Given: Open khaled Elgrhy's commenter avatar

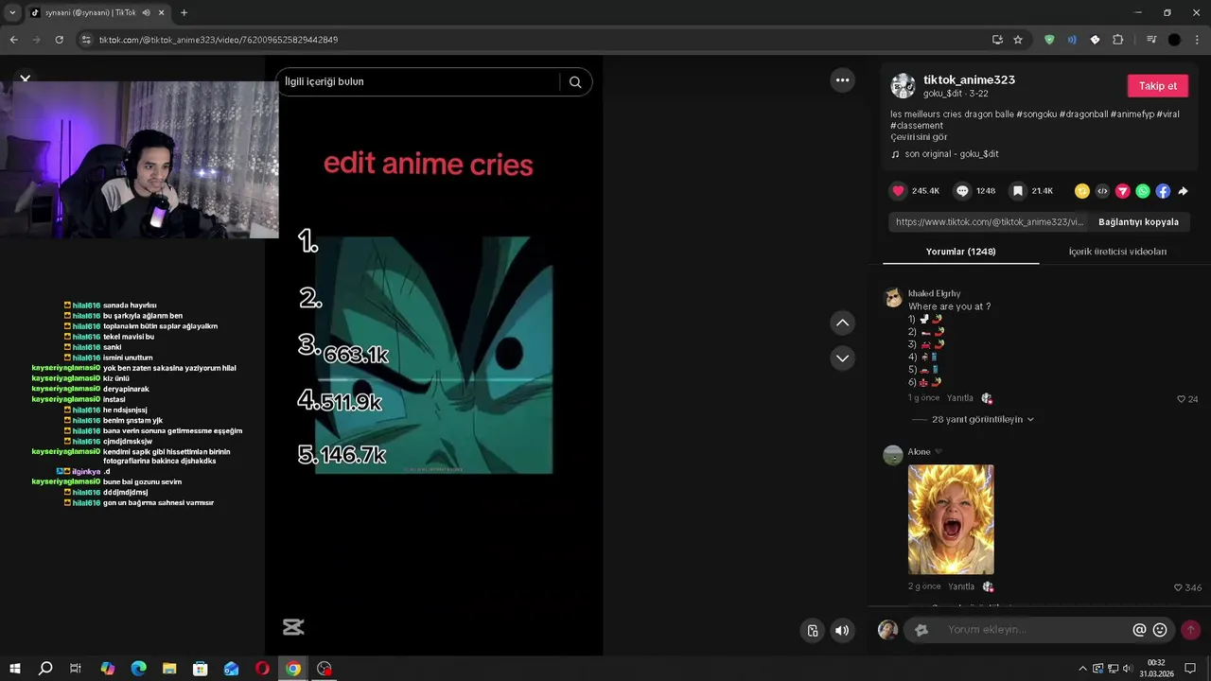Looking at the screenshot, I should click(x=893, y=298).
